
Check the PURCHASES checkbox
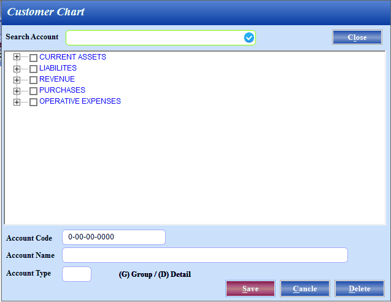click(33, 91)
